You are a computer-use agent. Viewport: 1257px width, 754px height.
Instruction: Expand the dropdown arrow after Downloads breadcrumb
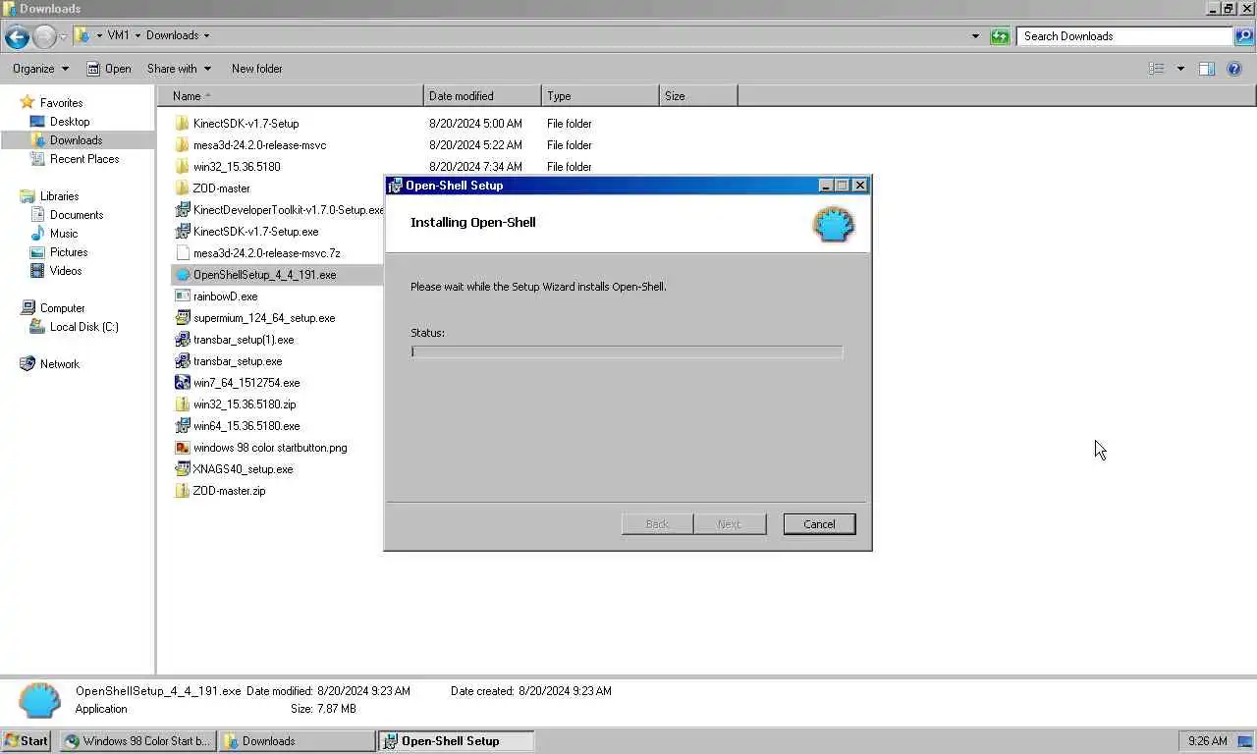click(x=206, y=35)
